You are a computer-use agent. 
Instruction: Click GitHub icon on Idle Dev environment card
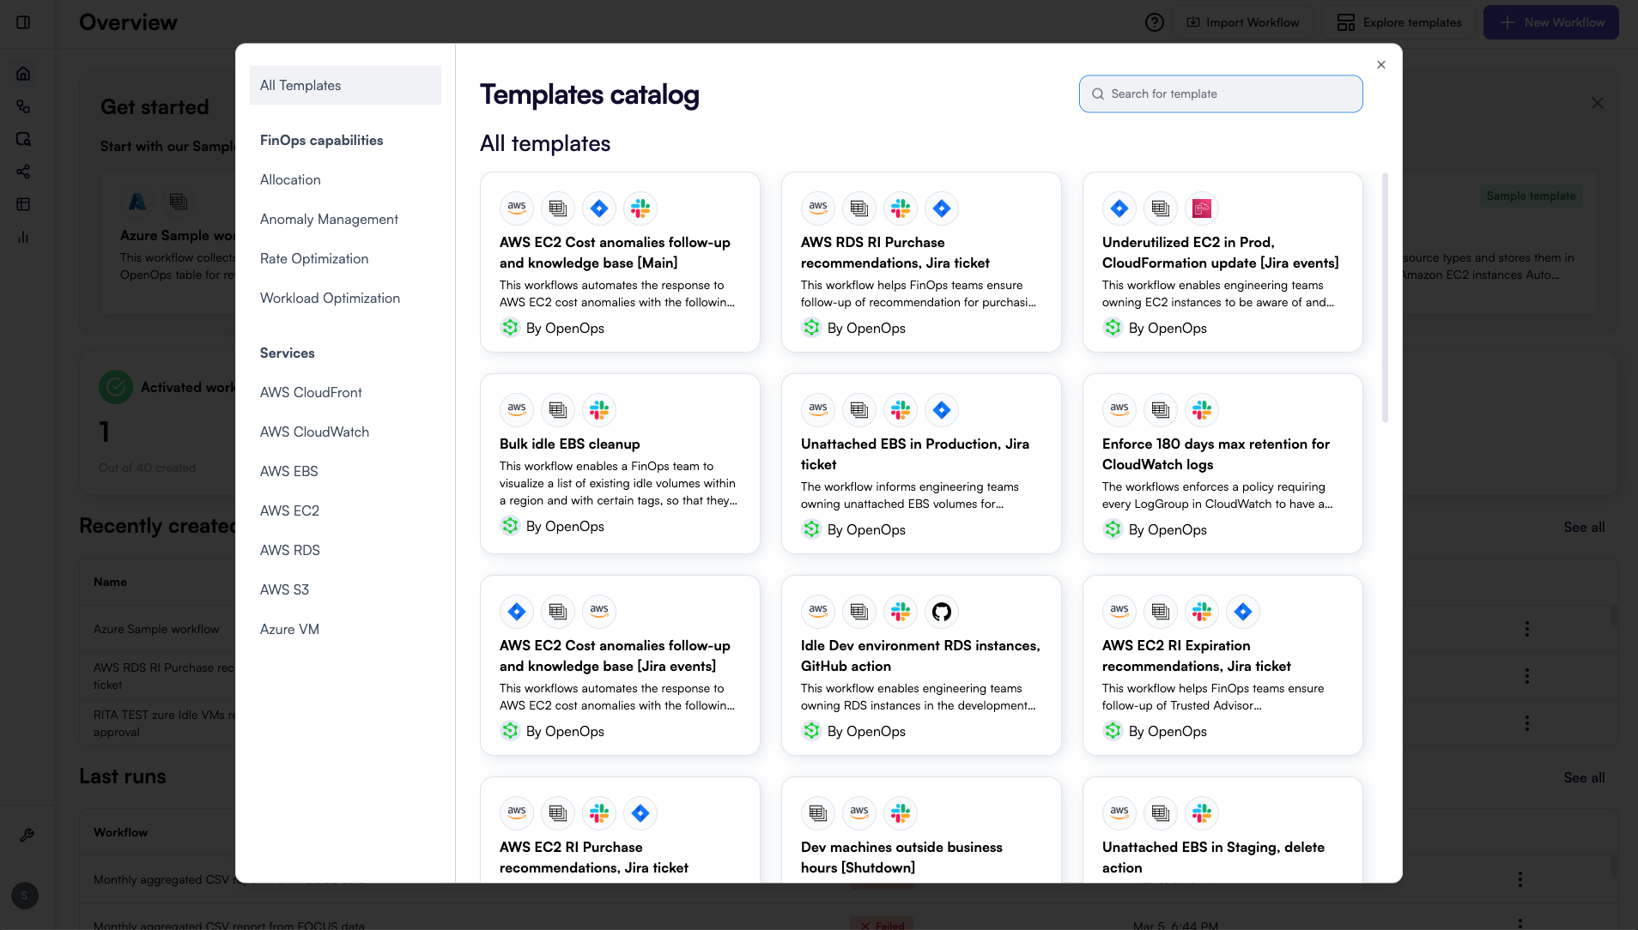click(942, 612)
